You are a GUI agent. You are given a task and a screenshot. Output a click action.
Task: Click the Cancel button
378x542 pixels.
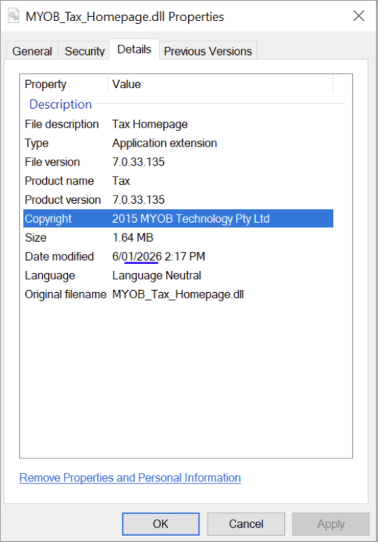coord(246,524)
